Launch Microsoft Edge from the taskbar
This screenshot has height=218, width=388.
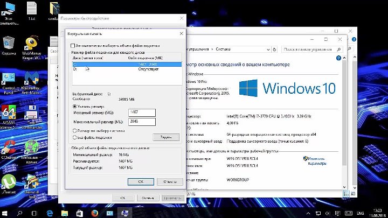(50, 213)
